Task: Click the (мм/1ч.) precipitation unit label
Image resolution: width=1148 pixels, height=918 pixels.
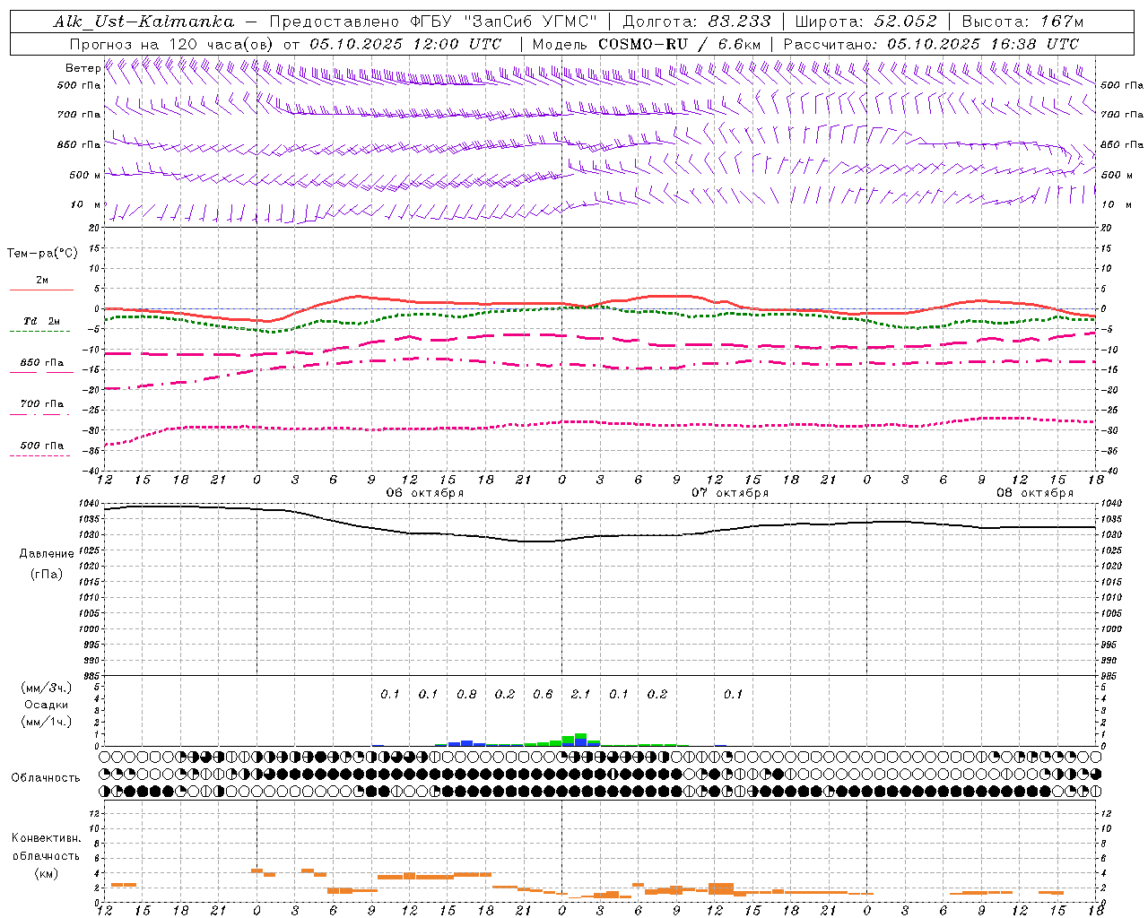Action: coord(46,722)
